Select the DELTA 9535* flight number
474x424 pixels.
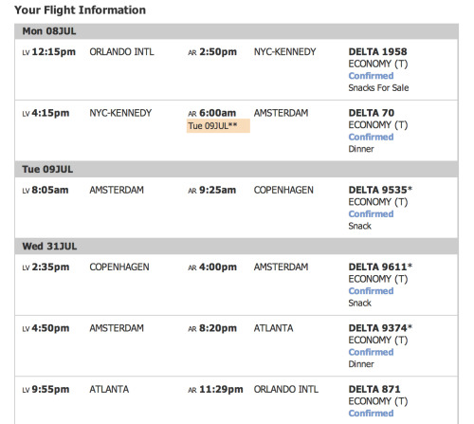click(380, 190)
